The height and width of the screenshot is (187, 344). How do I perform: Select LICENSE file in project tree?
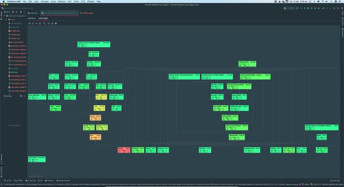pos(13,68)
